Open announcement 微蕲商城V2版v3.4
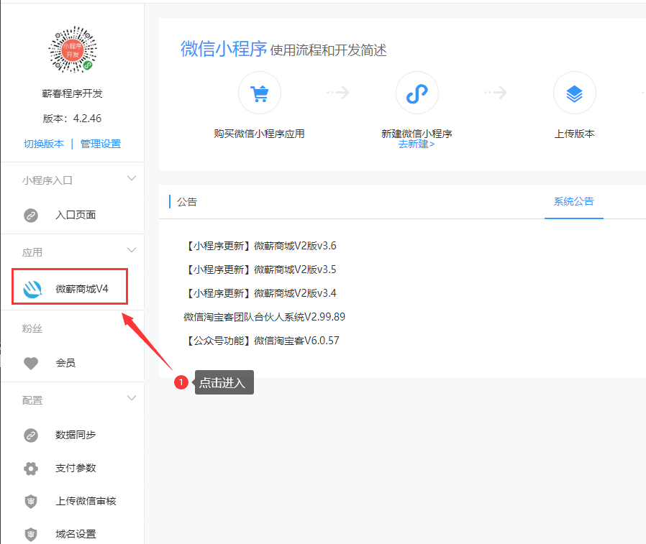 click(x=260, y=293)
